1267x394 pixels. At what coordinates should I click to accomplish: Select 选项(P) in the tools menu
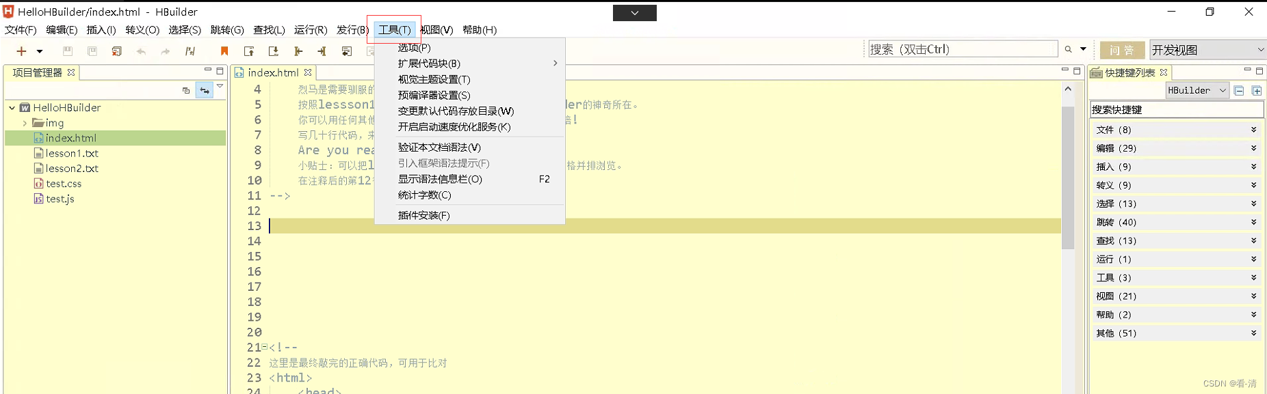pos(470,48)
